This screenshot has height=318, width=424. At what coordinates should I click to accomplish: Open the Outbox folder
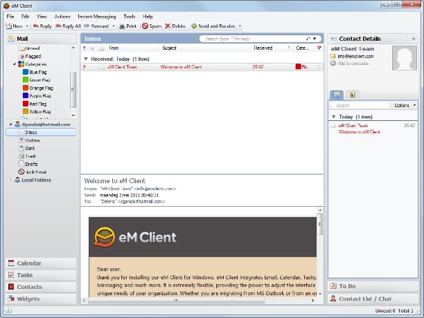[29, 140]
